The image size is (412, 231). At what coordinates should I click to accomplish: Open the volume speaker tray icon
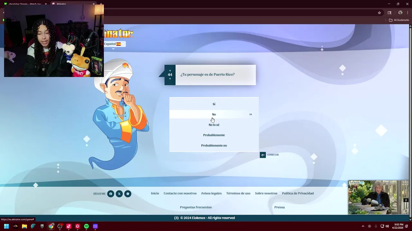(387, 226)
